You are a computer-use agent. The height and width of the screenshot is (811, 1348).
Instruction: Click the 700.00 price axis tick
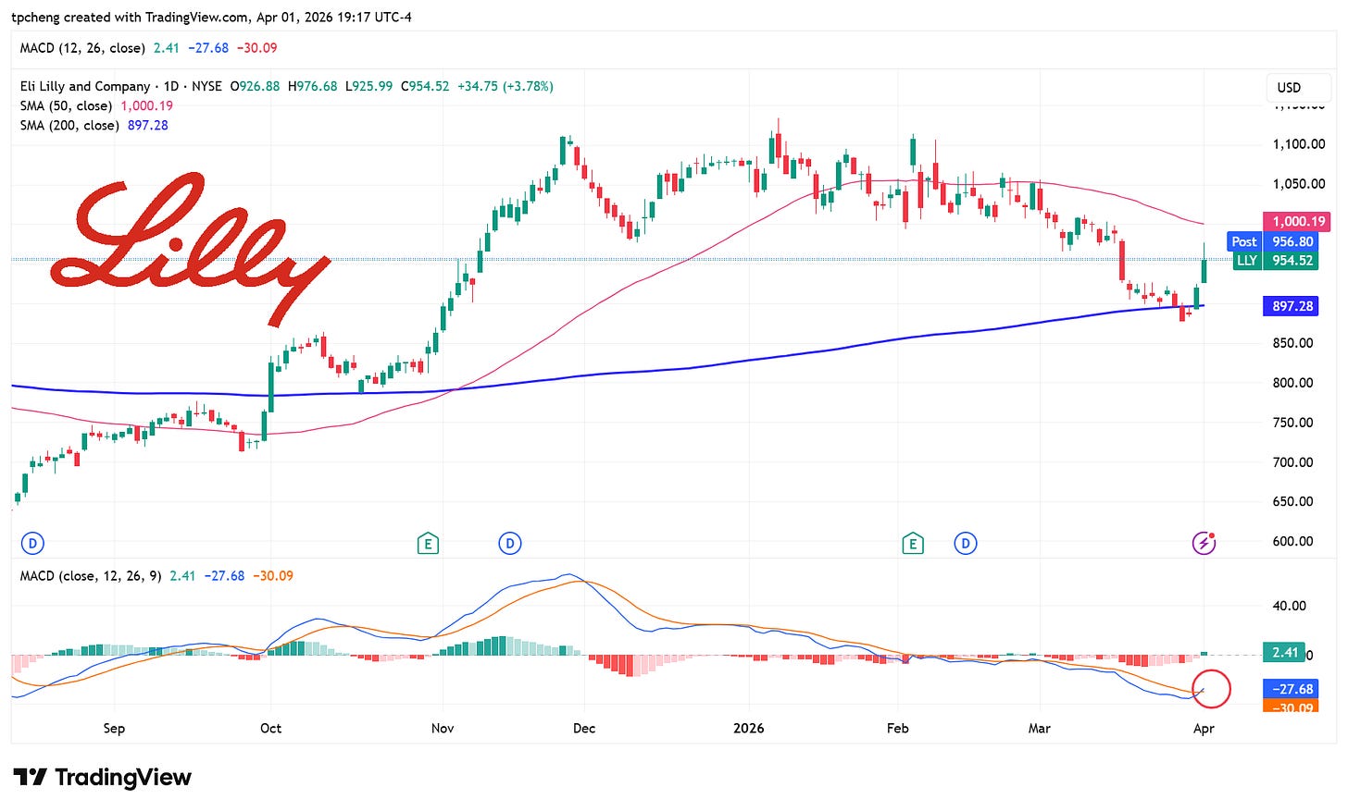(x=1292, y=462)
